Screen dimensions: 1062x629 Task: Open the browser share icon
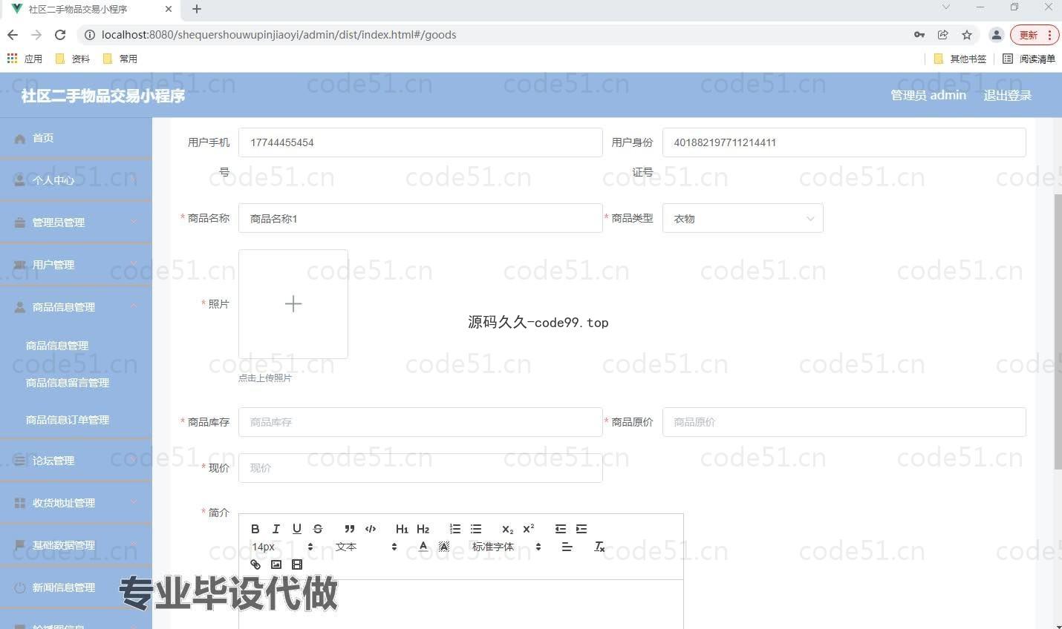(x=942, y=35)
